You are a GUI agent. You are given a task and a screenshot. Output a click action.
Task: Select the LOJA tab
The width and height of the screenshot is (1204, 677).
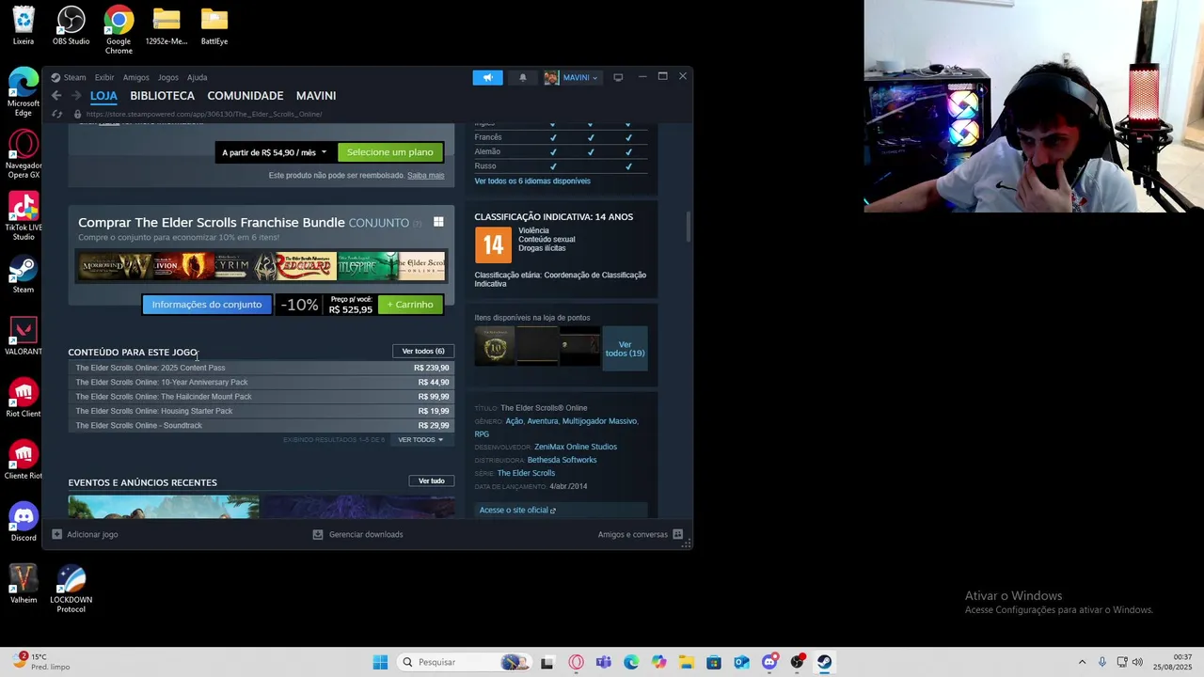pyautogui.click(x=103, y=96)
